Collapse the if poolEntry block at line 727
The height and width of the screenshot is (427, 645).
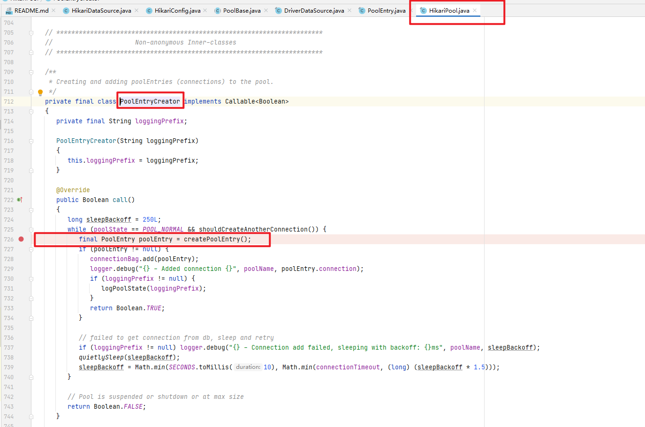31,249
